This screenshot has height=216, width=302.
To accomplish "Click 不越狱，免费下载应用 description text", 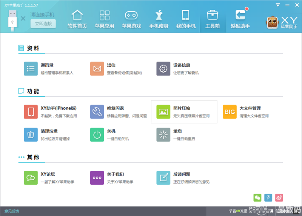I will click(59, 116).
